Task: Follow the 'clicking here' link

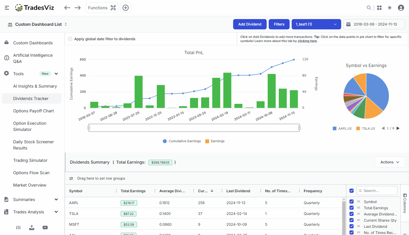Action: tap(307, 41)
